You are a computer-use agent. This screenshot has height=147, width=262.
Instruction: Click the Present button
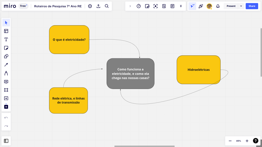point(231,6)
